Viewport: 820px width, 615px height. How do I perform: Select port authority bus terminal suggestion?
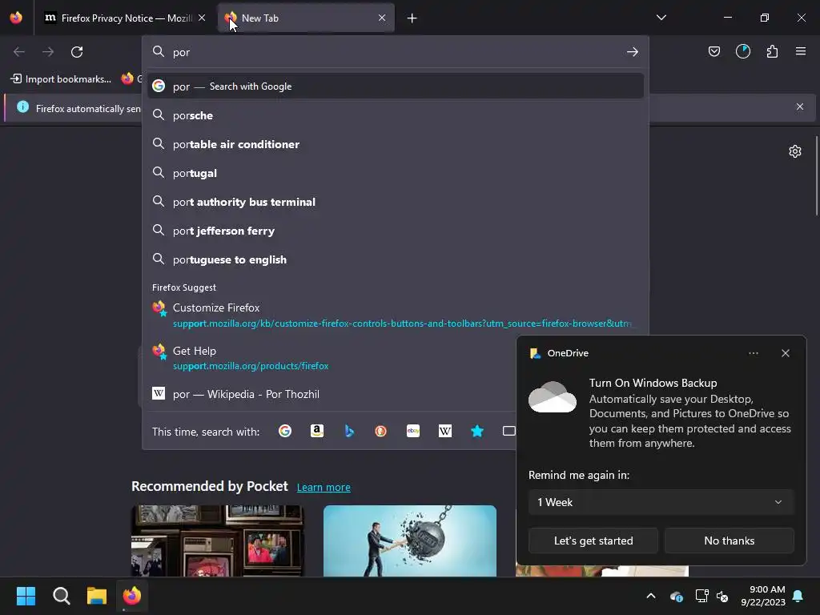395,202
